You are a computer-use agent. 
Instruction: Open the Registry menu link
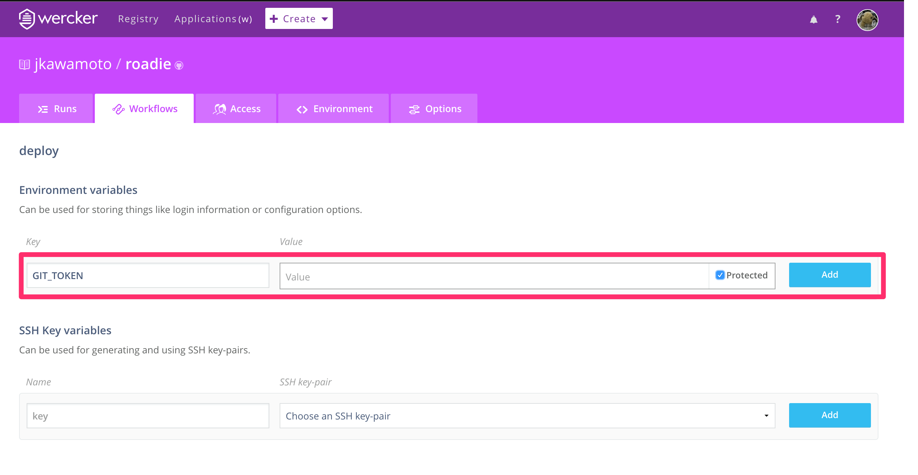click(138, 18)
